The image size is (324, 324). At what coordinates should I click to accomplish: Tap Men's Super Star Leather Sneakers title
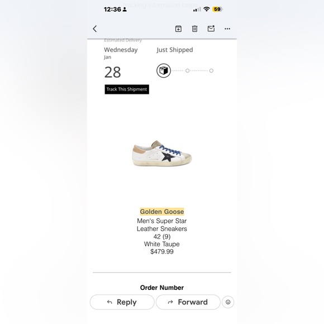point(162,225)
